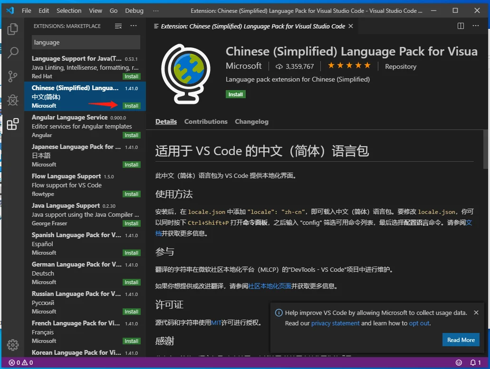Dismiss the usage data notification
This screenshot has height=369, width=490.
click(x=476, y=313)
